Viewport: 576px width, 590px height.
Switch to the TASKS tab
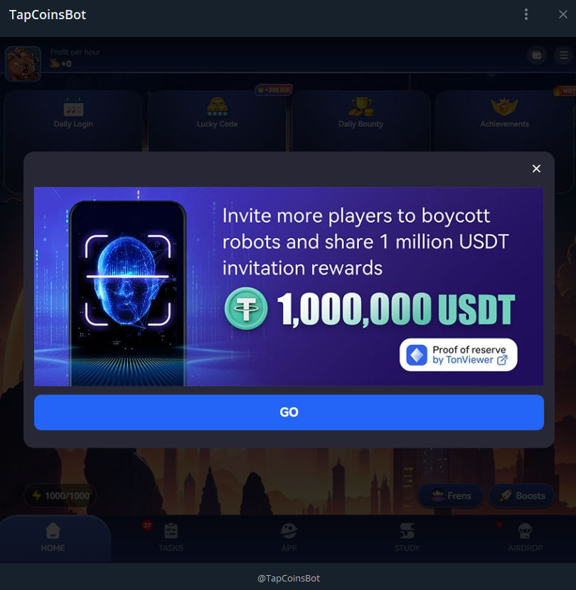[171, 537]
